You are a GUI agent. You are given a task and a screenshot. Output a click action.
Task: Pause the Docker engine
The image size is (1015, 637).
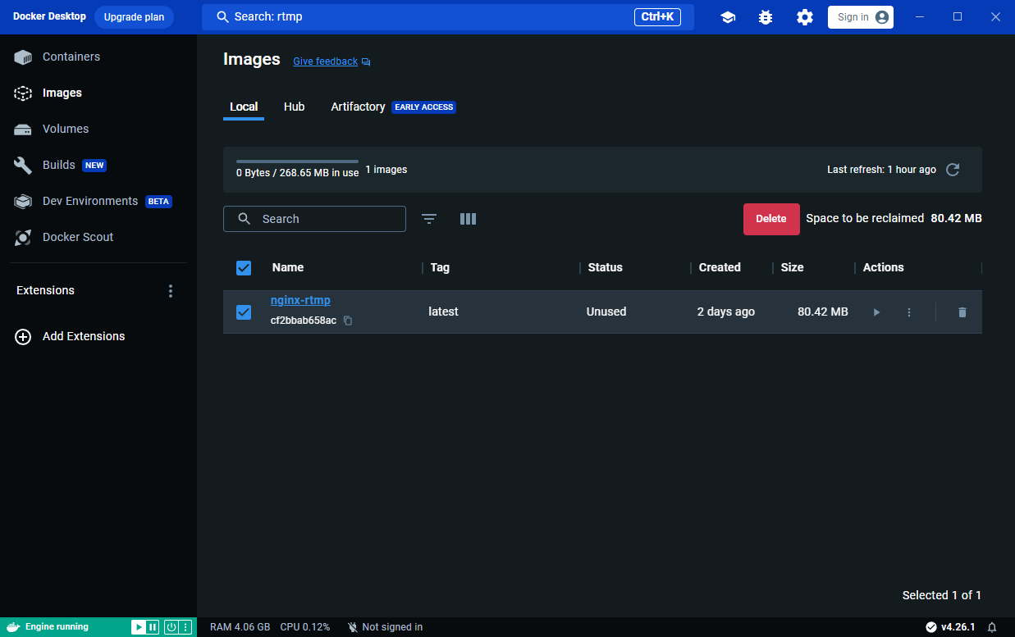tap(153, 627)
